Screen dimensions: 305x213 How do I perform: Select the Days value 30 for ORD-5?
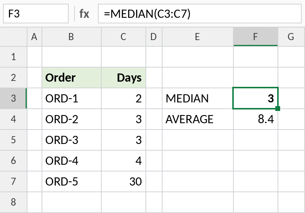(x=124, y=181)
